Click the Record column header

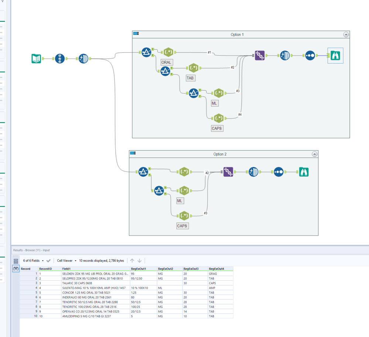(29, 269)
